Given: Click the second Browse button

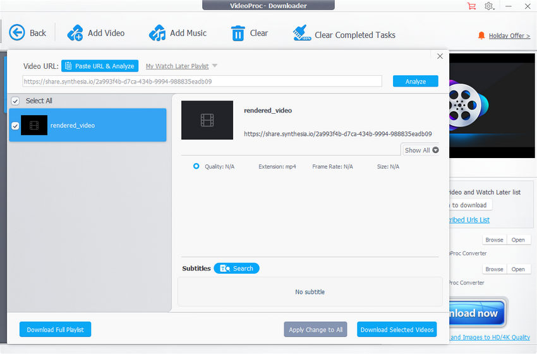Looking at the screenshot, I should (x=494, y=269).
